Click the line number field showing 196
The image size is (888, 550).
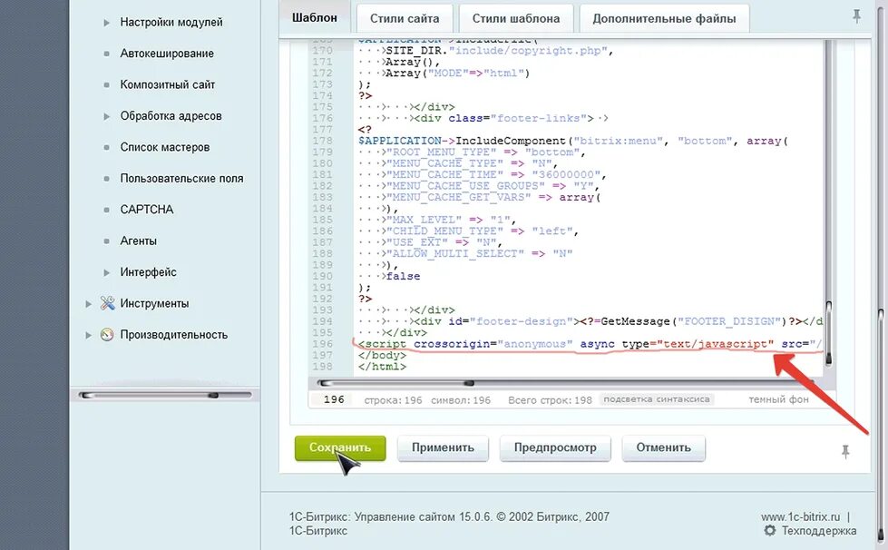click(333, 399)
